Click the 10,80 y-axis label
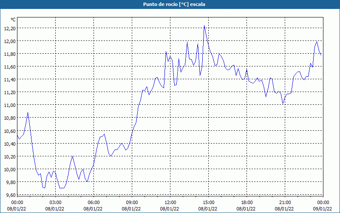This screenshot has width=340, height=213. click(9, 118)
